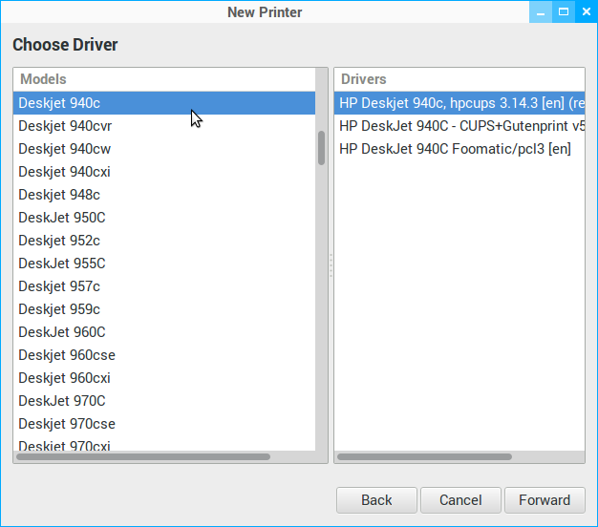Select Deskjet 940cxi model
Viewport: 598px width, 527px height.
pos(64,172)
